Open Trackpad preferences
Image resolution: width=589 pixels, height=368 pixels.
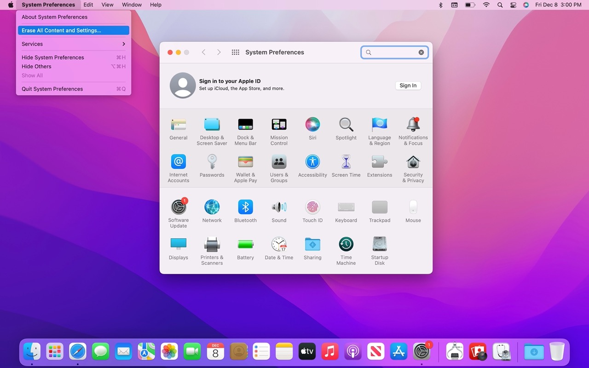click(380, 211)
